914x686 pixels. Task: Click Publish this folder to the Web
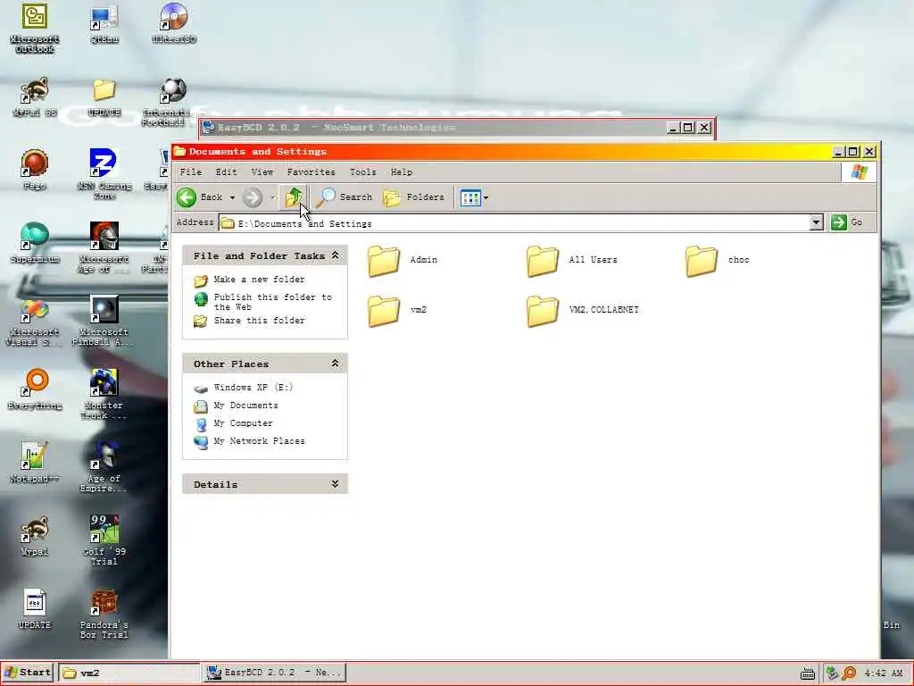272,302
